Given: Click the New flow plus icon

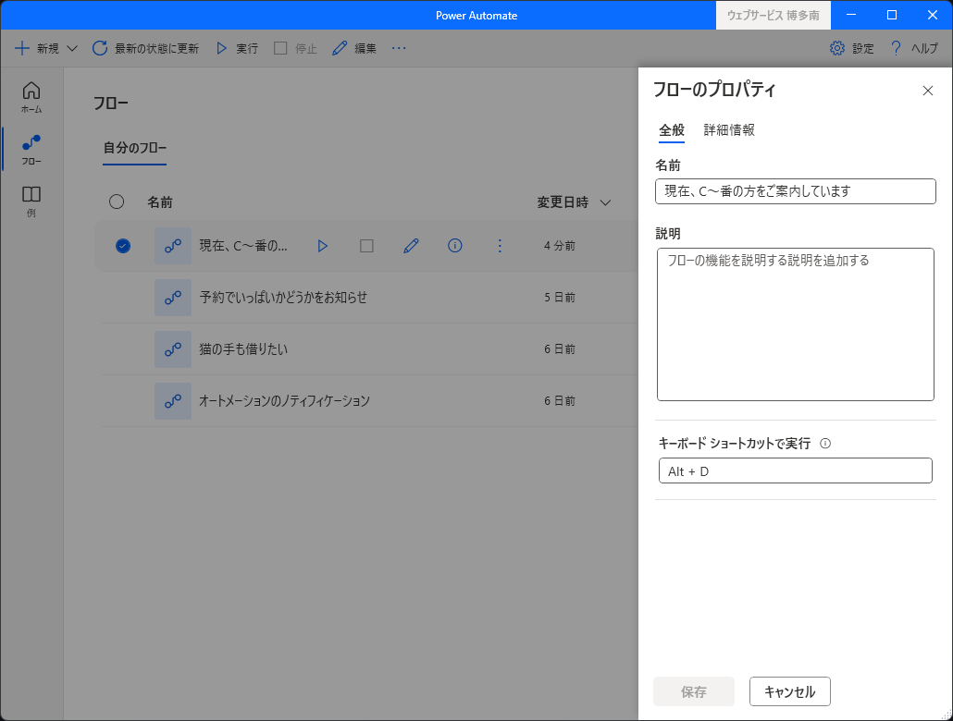Looking at the screenshot, I should point(22,48).
